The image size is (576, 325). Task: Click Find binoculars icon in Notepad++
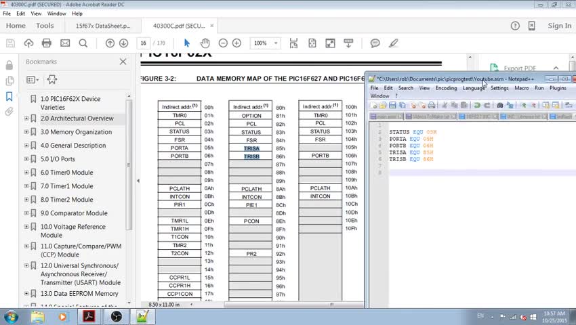click(499, 106)
